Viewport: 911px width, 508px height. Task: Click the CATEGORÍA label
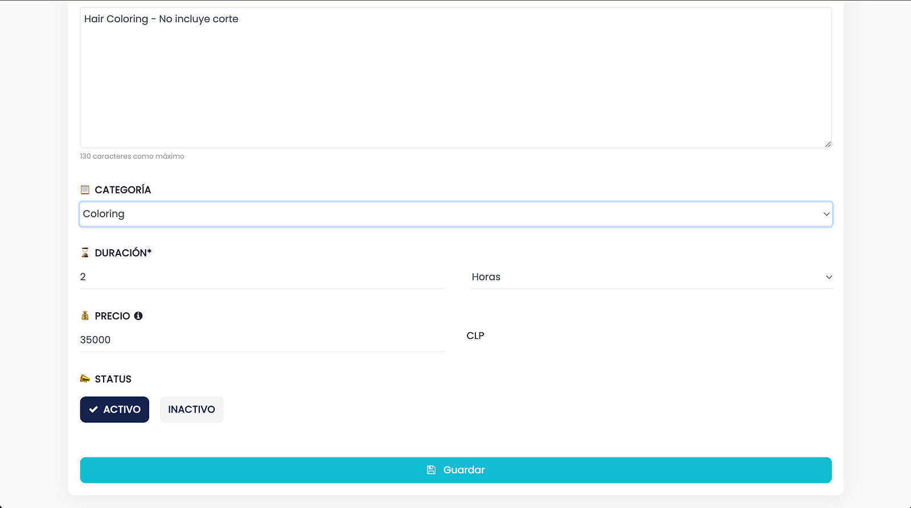123,189
